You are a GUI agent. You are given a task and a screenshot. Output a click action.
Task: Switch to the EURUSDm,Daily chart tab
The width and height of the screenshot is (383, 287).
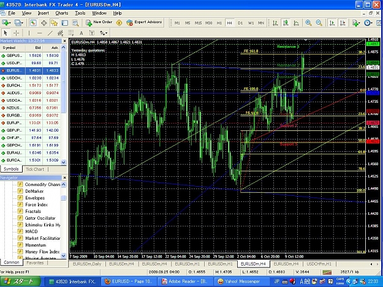[87, 264]
